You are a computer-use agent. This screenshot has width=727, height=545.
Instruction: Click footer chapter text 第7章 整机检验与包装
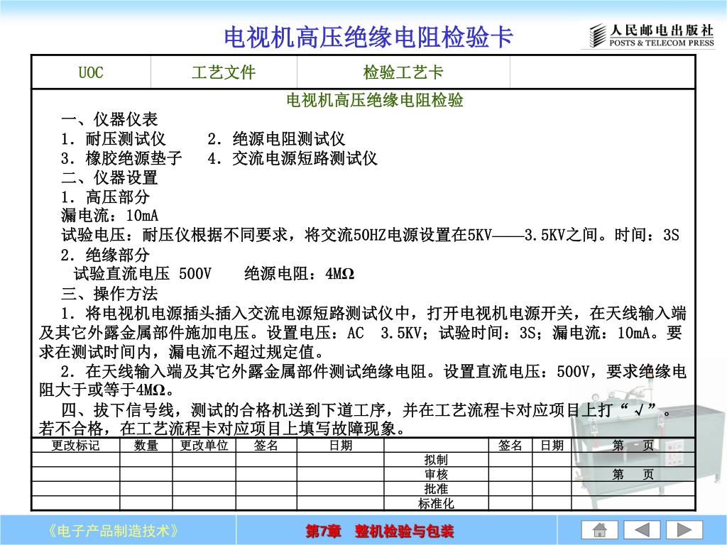(379, 531)
